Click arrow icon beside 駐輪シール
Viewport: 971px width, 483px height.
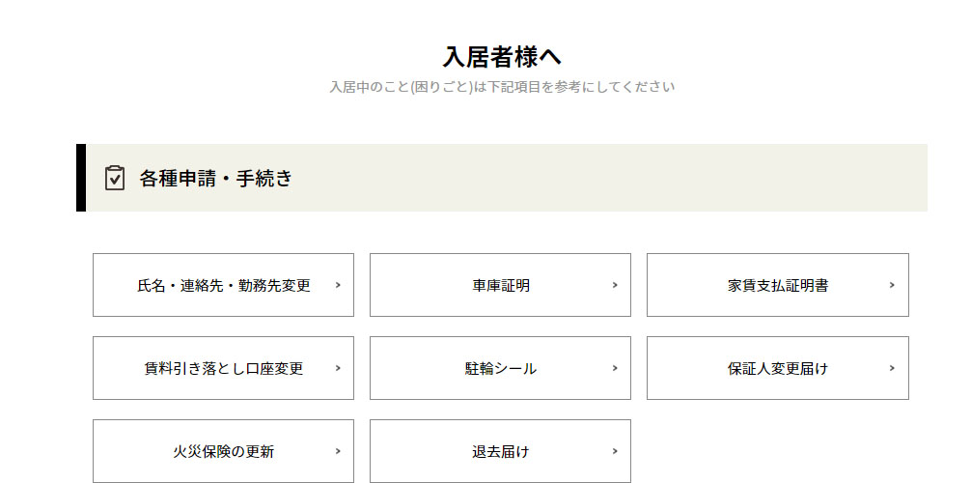[615, 368]
